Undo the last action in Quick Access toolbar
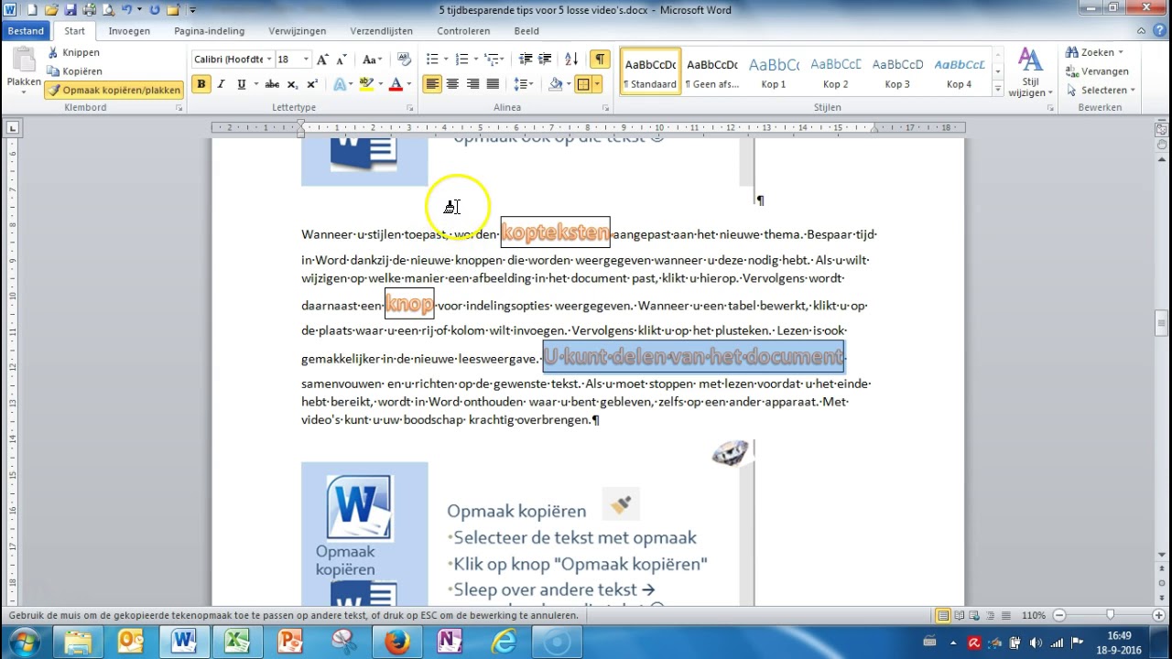 [x=126, y=10]
